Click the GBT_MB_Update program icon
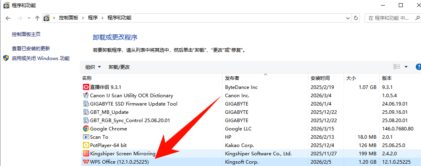The height and width of the screenshot is (166, 421). tap(86, 112)
